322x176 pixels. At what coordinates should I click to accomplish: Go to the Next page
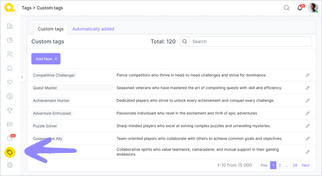click(305, 165)
